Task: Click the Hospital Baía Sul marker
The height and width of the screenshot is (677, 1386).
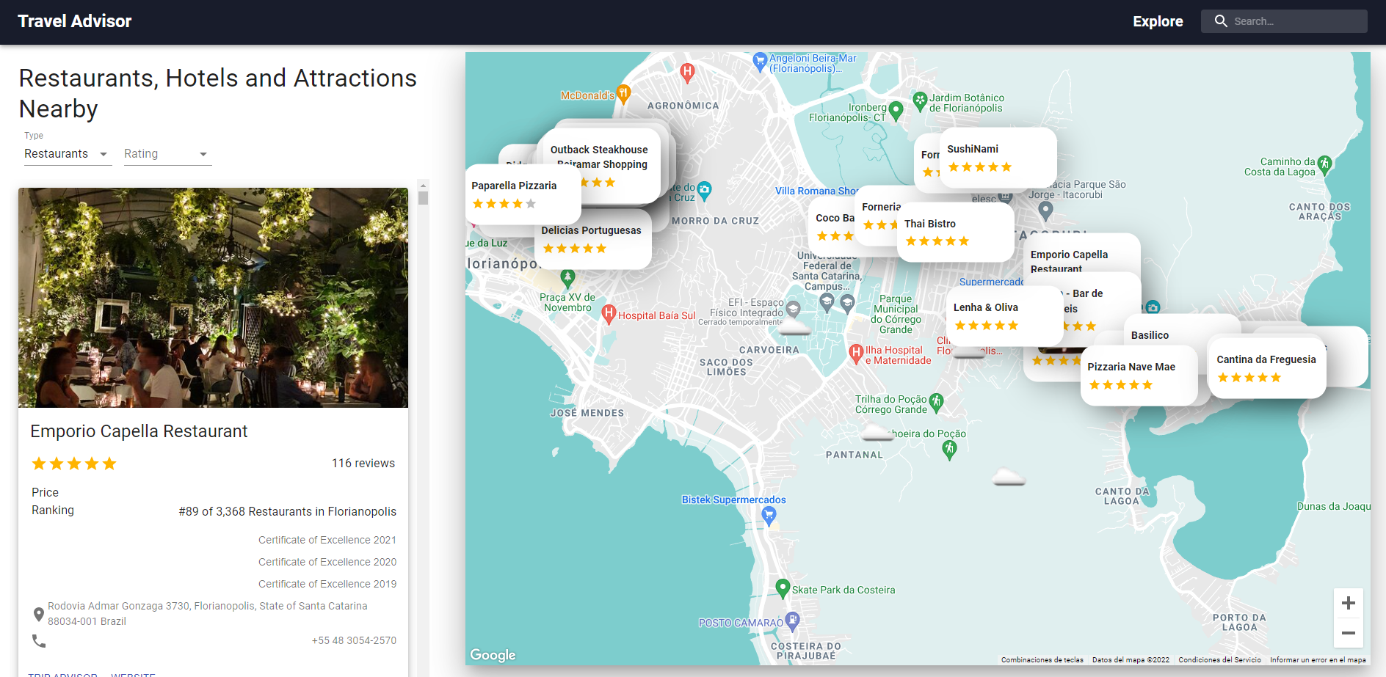Action: (x=609, y=314)
